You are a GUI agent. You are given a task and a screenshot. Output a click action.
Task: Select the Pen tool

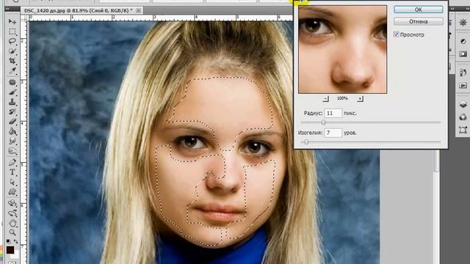(x=12, y=163)
